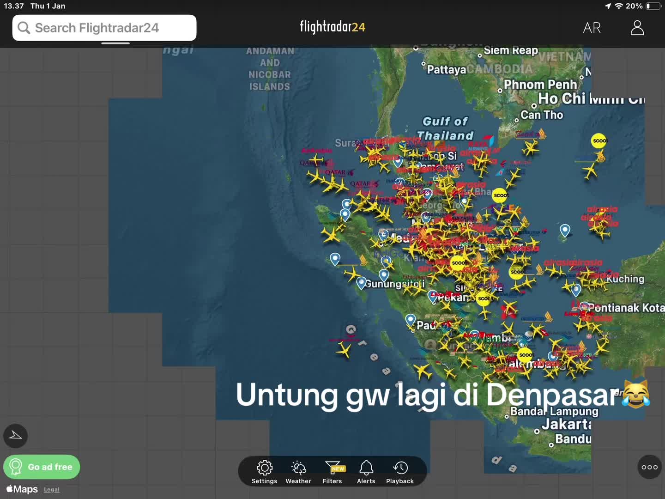Open the three-dots more options button
The image size is (665, 499).
649,467
